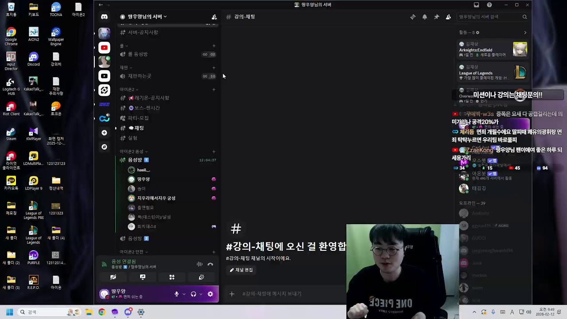Screen dimensions: 567x319
Task: Open File Explorer on taskbar
Action: (x=89, y=312)
